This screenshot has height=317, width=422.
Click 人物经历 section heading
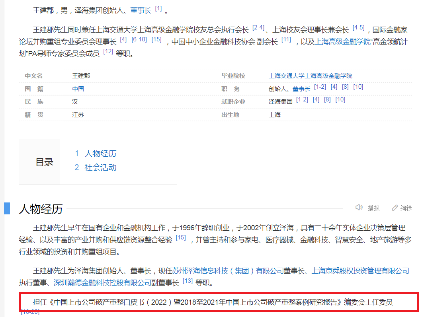pyautogui.click(x=41, y=209)
